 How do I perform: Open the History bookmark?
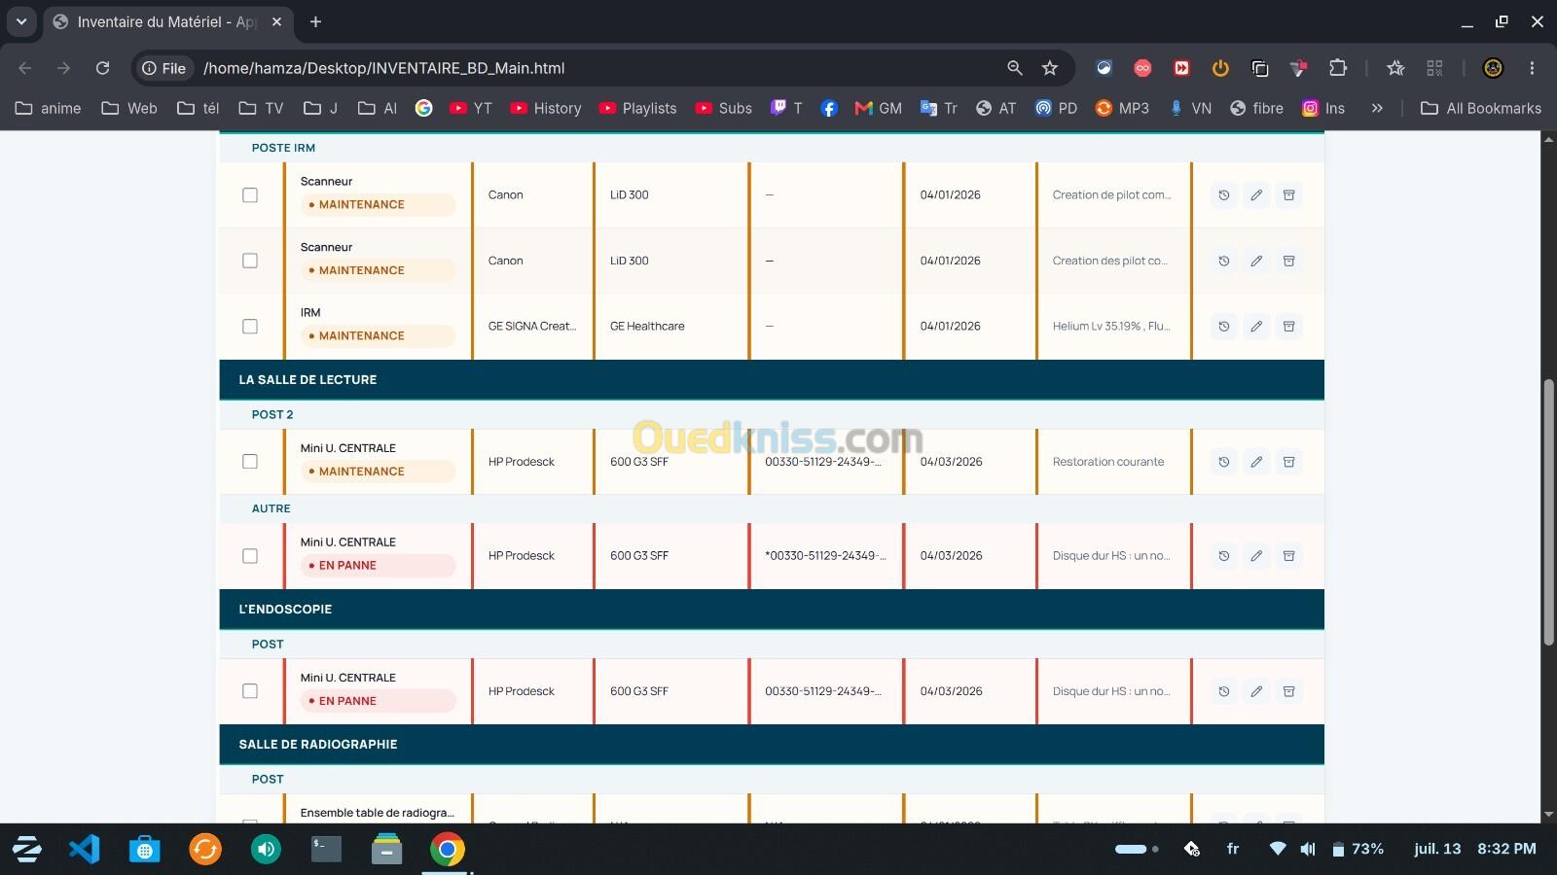click(x=546, y=108)
